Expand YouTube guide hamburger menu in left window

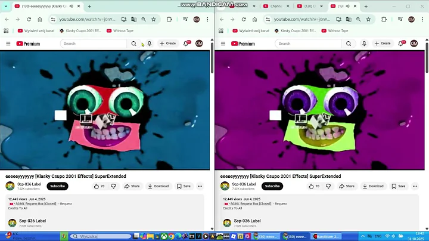point(8,44)
